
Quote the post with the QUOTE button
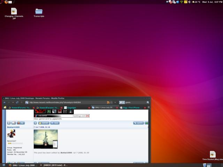click(138, 123)
